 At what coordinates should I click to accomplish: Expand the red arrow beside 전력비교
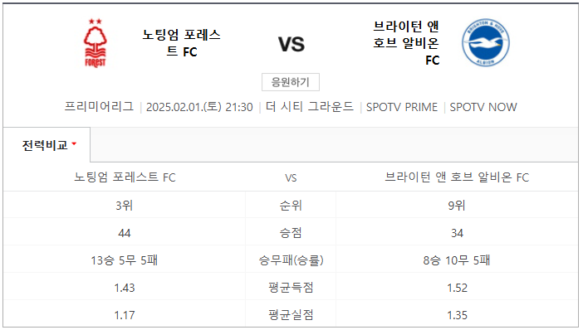[74, 143]
